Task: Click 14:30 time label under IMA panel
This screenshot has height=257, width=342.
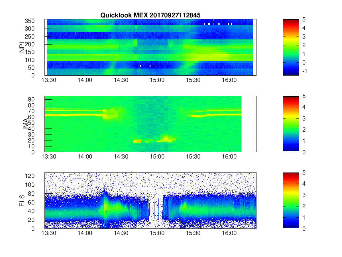Action: pyautogui.click(x=121, y=157)
